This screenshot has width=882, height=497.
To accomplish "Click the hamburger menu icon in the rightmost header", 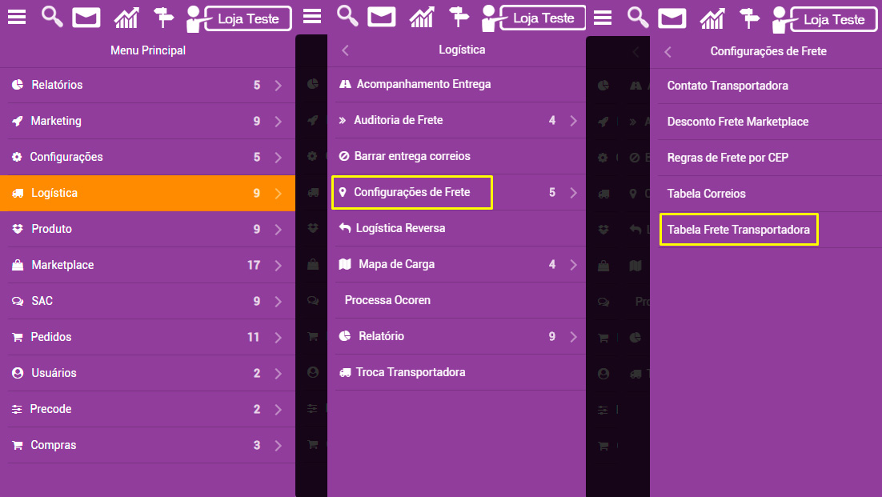I will (603, 18).
